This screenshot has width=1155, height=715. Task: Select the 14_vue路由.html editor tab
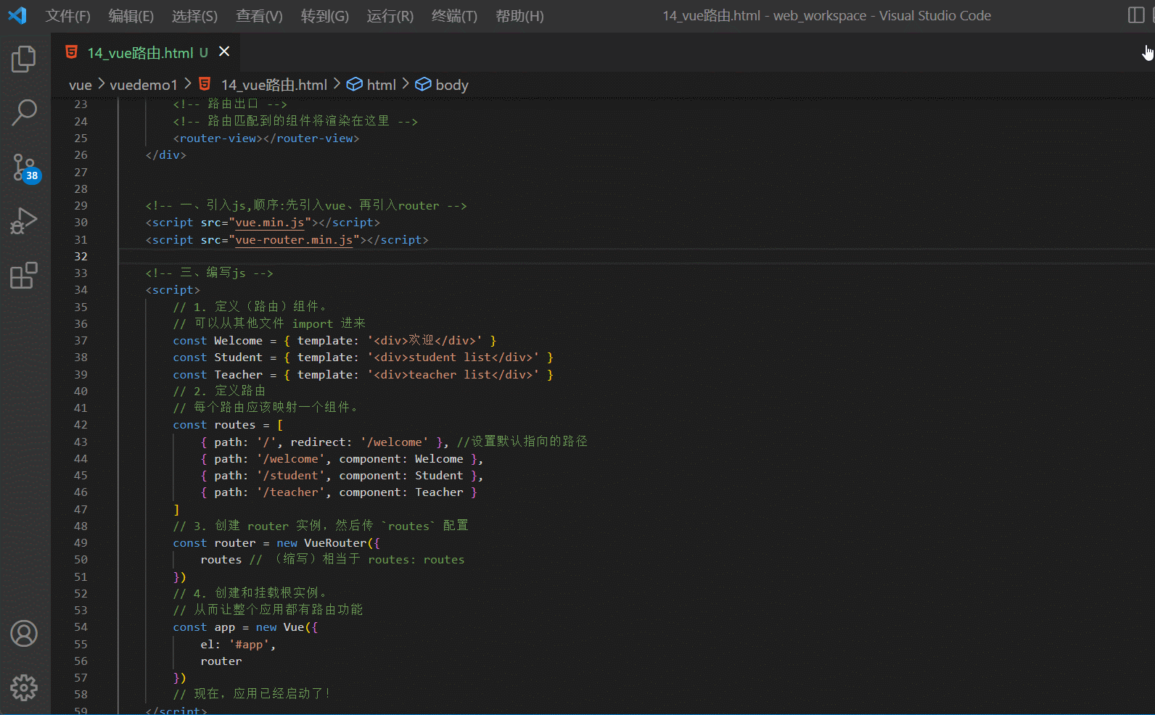pyautogui.click(x=145, y=52)
